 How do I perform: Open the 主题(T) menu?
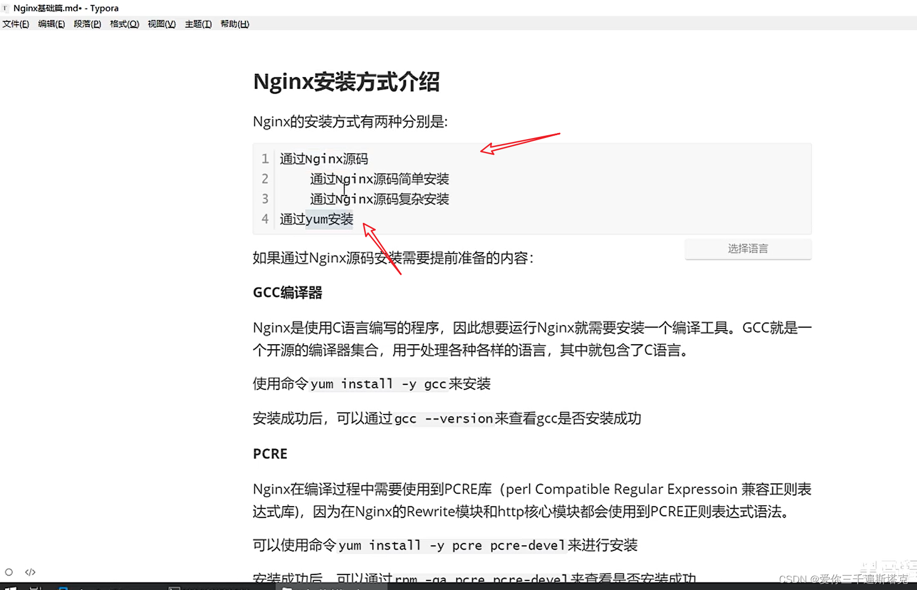pyautogui.click(x=198, y=24)
